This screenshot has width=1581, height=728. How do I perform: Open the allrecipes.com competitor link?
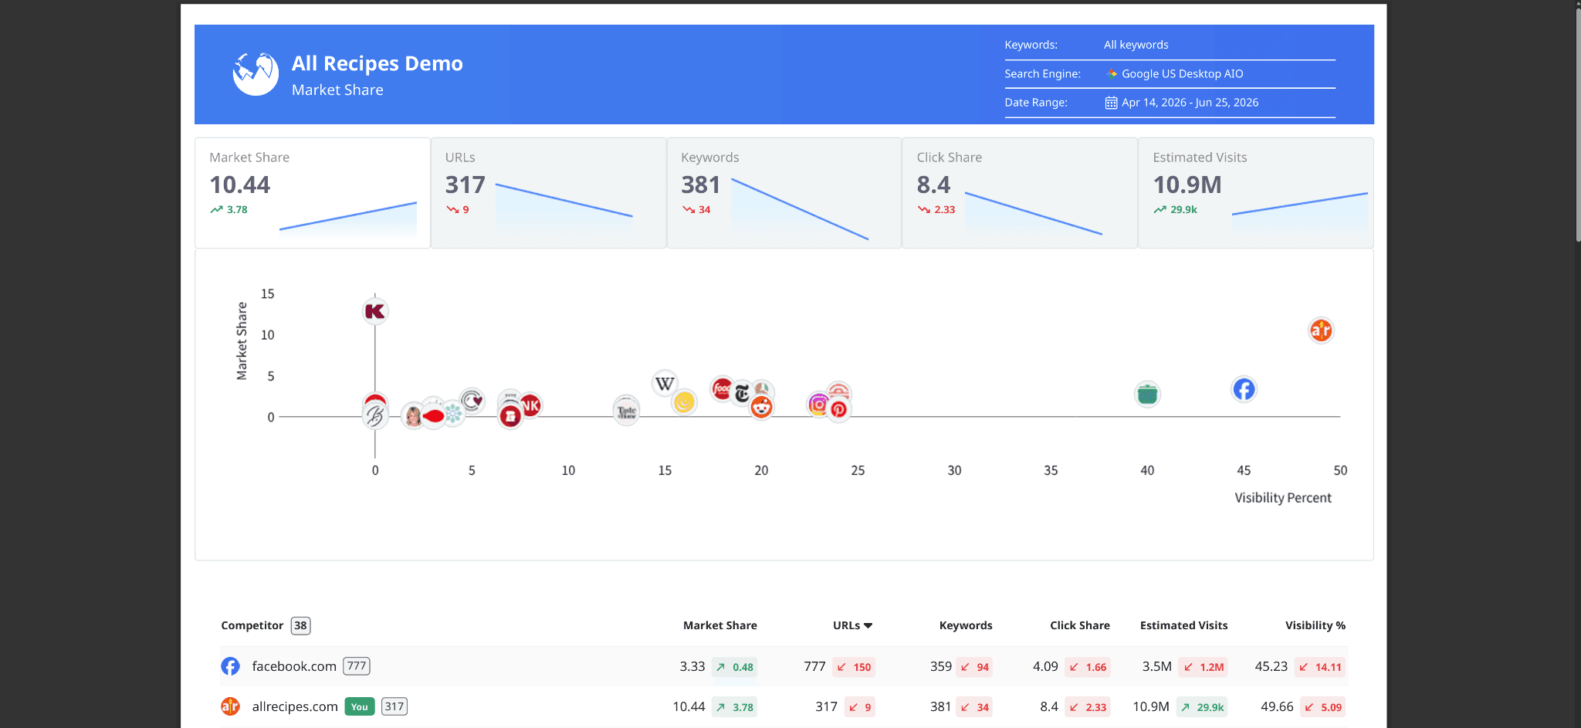[x=295, y=706]
